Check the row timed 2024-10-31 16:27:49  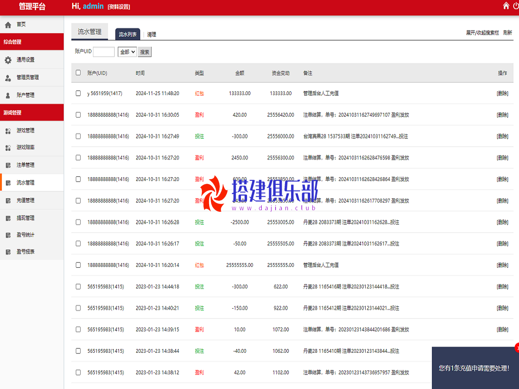pos(78,136)
